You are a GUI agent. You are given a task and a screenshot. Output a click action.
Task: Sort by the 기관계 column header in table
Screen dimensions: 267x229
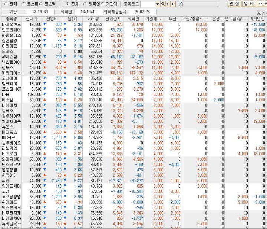point(154,19)
